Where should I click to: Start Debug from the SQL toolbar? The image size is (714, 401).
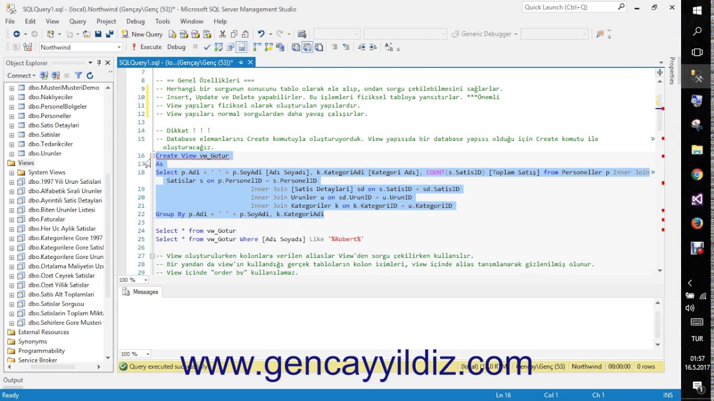176,47
